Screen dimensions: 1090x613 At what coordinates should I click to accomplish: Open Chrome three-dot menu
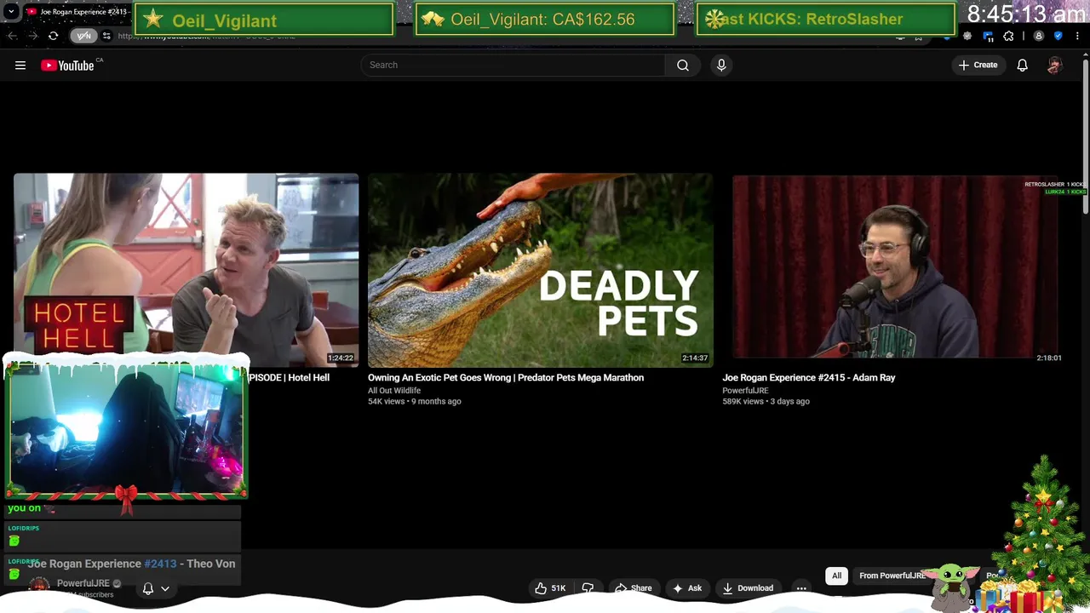(1078, 36)
